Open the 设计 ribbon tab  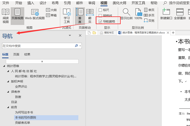pos(43,3)
